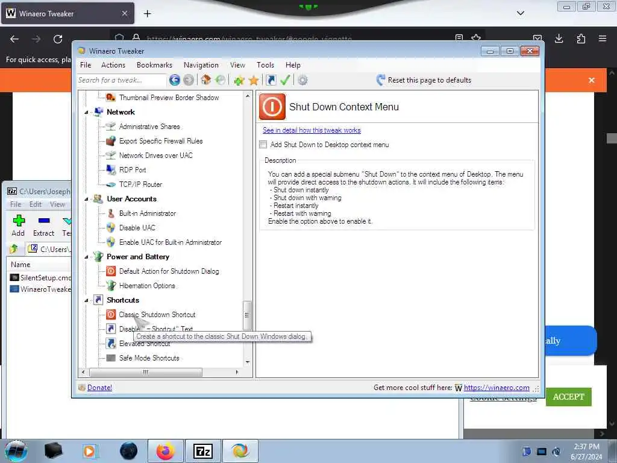617x463 pixels.
Task: Open the Actions menu
Action: click(113, 65)
